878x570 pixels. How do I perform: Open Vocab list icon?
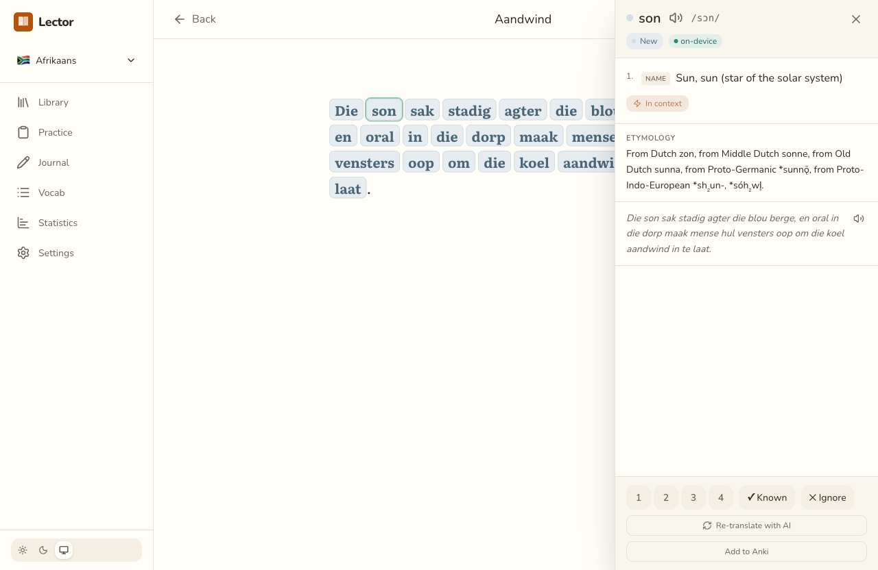23,193
